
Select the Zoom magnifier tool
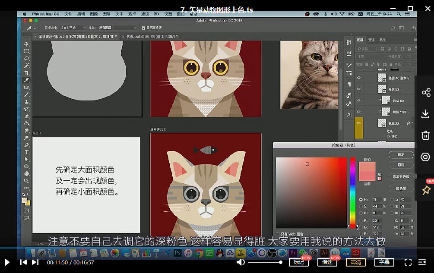pyautogui.click(x=26, y=181)
